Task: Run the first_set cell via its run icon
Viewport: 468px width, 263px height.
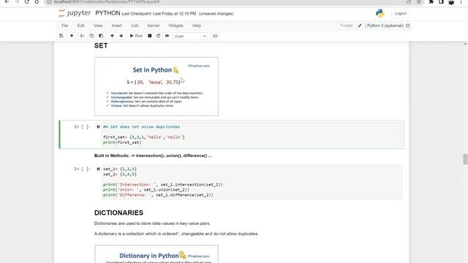Action: coord(98,126)
